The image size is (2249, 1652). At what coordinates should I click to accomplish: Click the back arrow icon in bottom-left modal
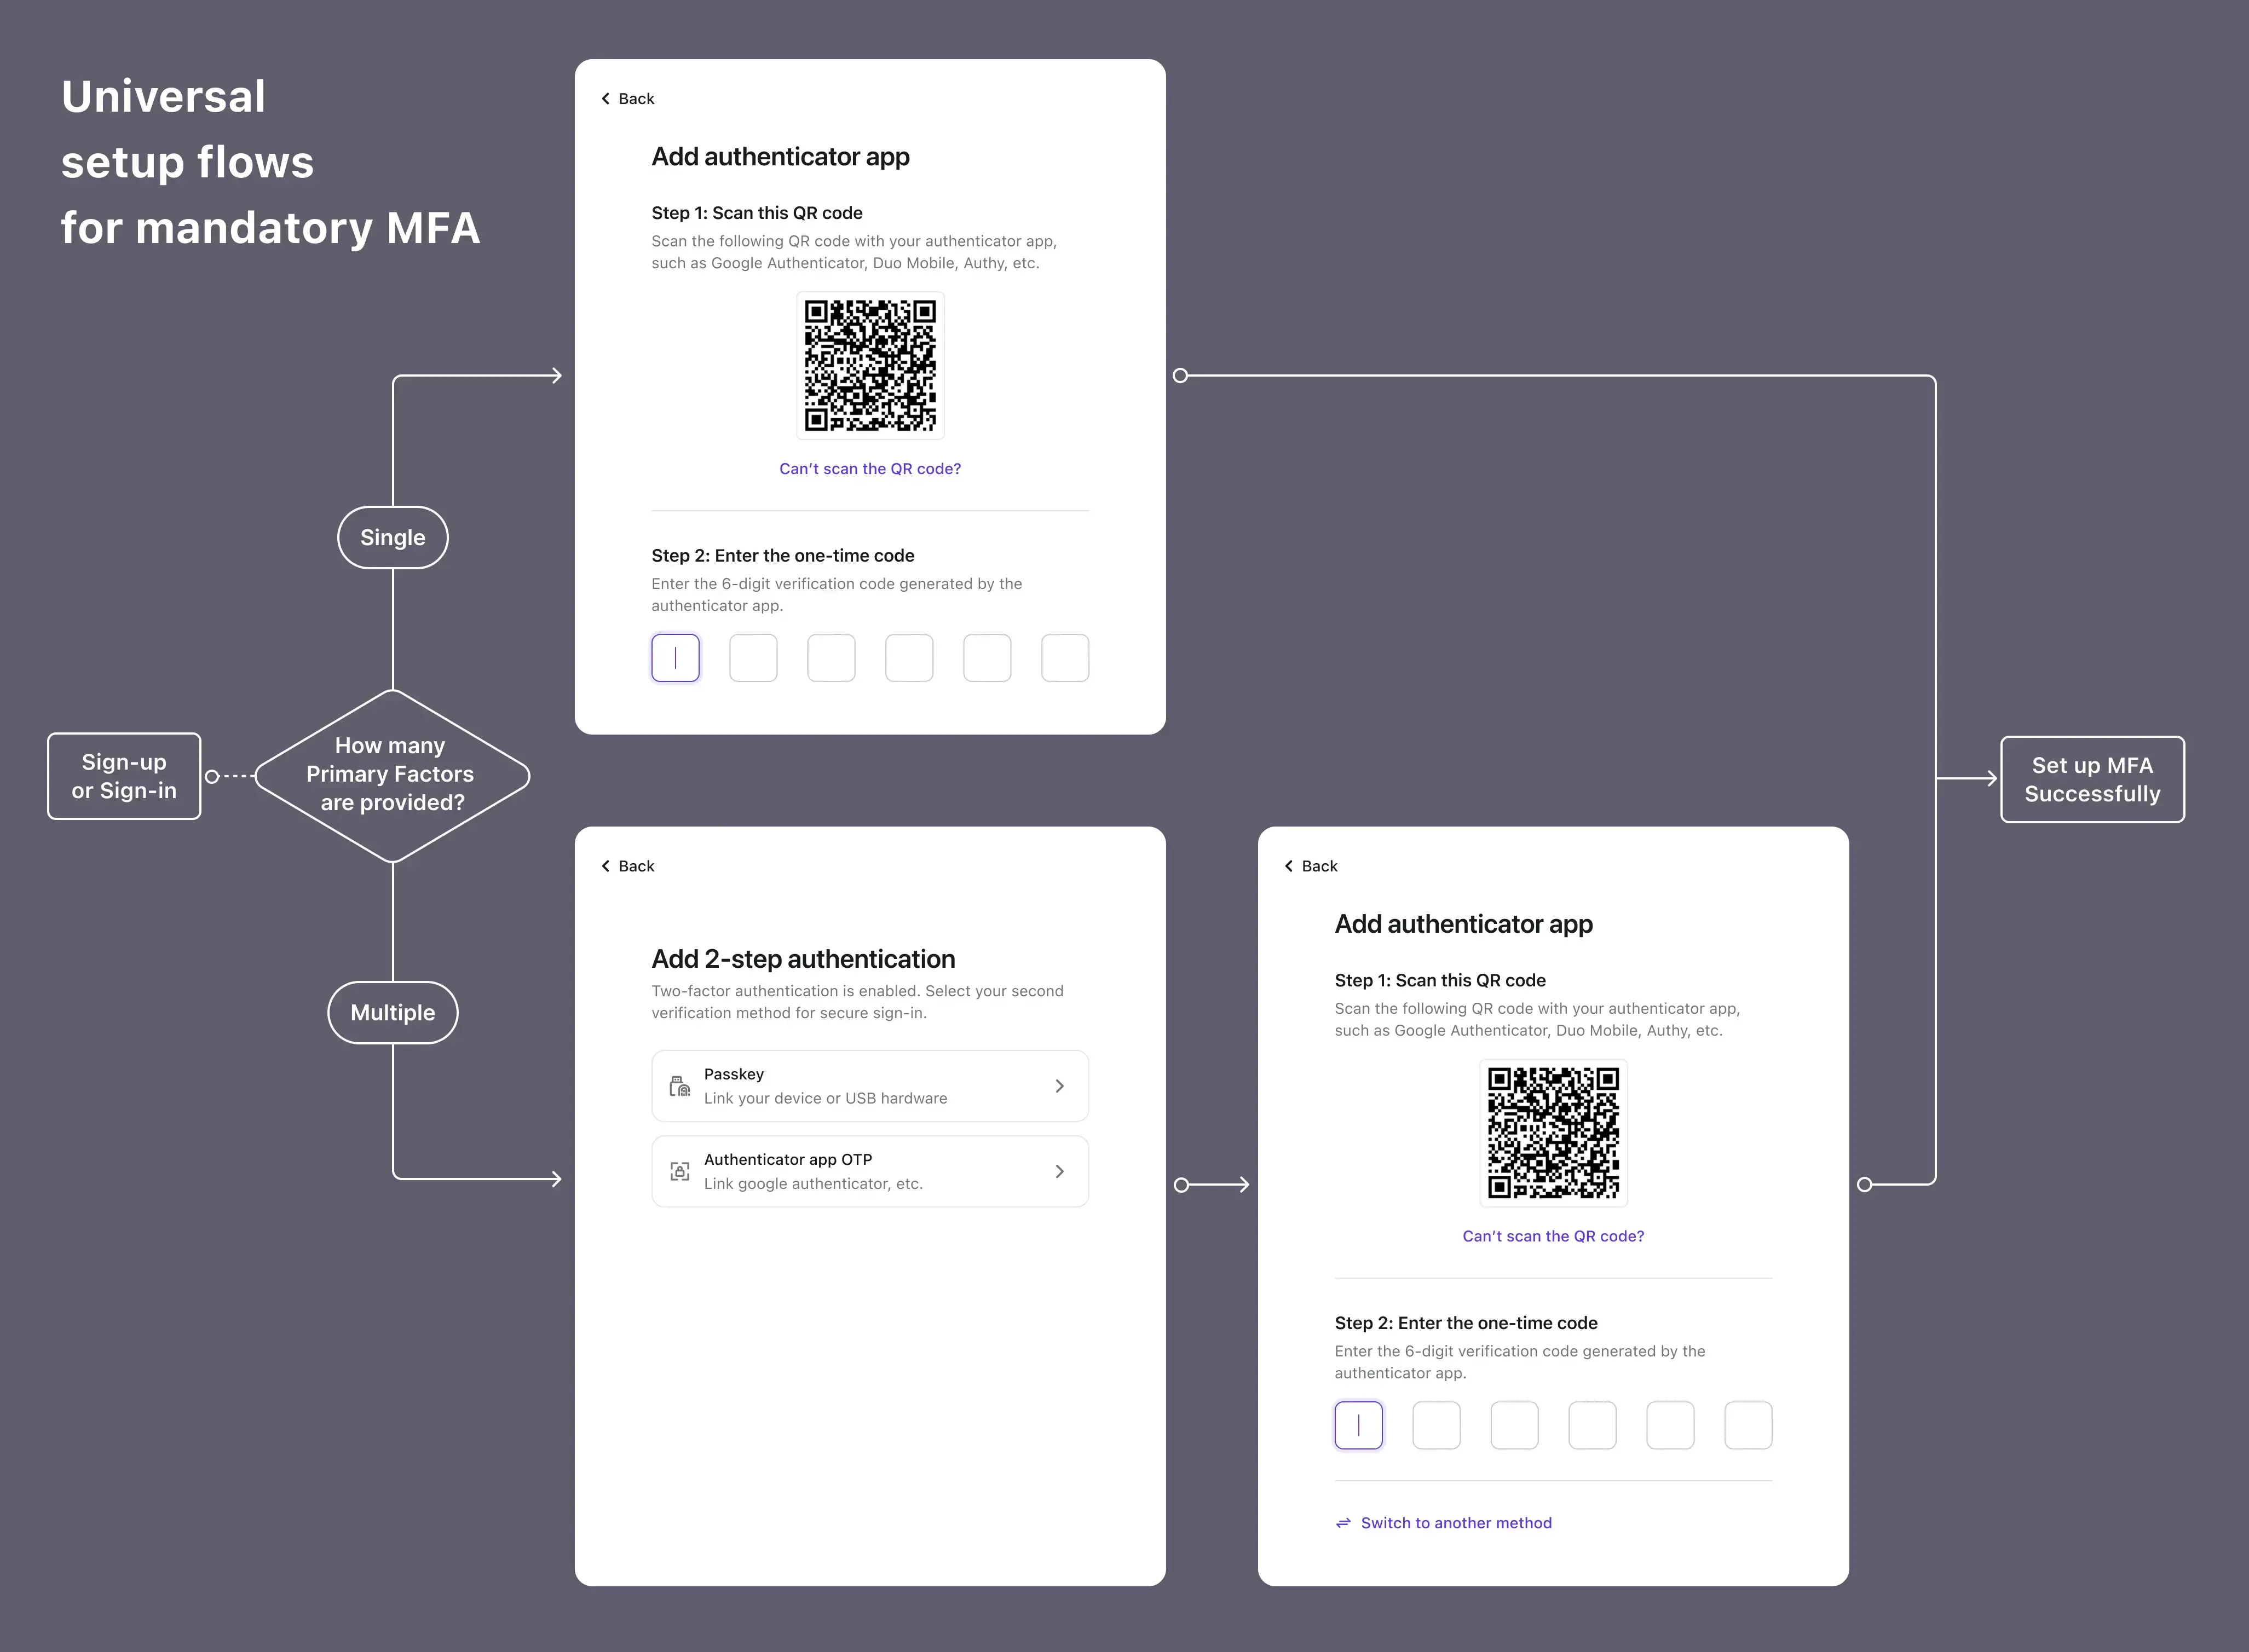pyautogui.click(x=606, y=864)
